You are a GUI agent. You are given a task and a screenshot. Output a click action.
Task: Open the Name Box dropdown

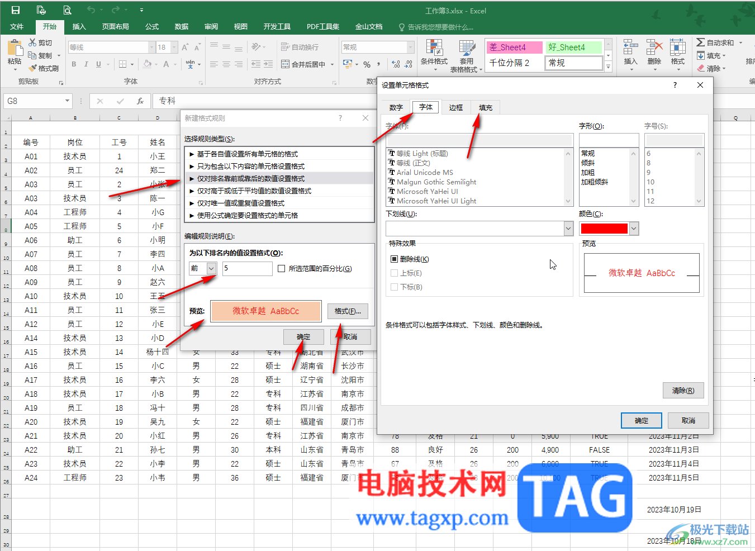(x=68, y=101)
